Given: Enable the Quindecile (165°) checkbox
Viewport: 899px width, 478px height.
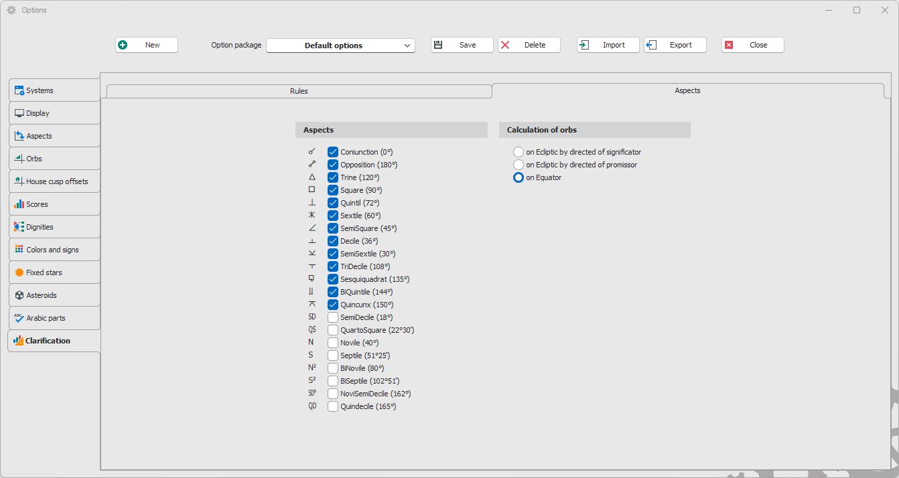Looking at the screenshot, I should (333, 406).
